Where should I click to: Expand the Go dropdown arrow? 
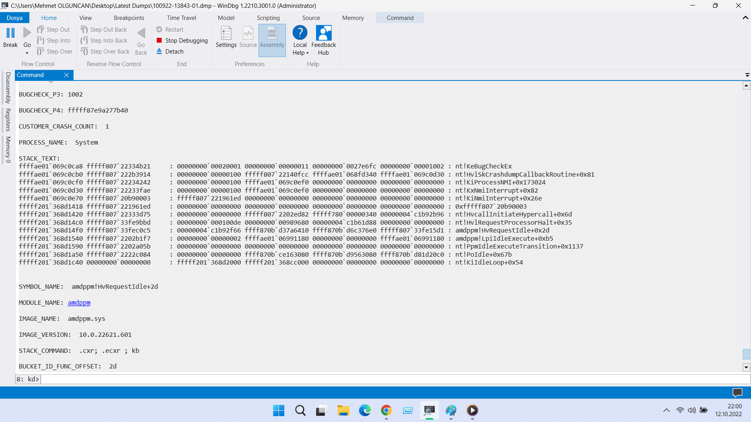click(x=27, y=53)
